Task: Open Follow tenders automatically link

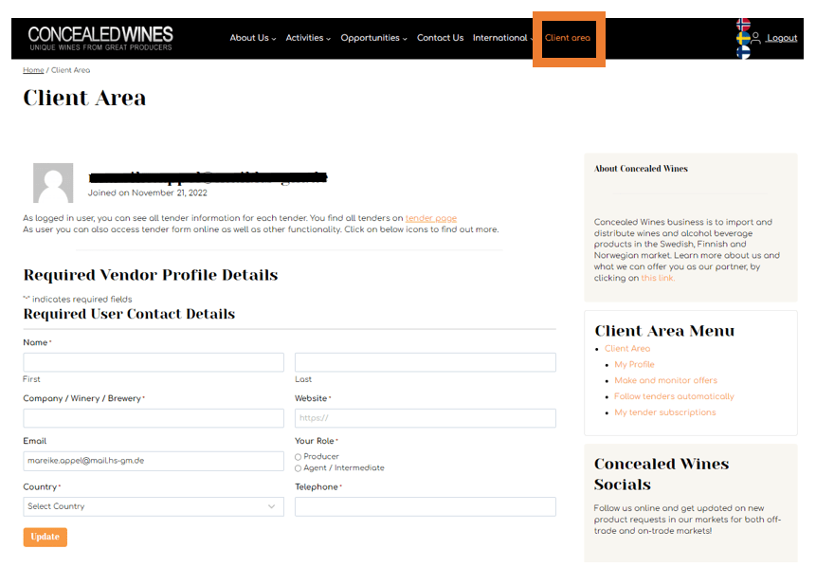Action: tap(674, 396)
